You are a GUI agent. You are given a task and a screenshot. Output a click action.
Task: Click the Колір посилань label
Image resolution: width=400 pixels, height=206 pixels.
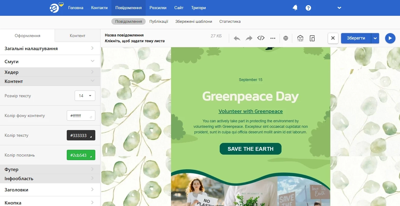[x=20, y=155]
